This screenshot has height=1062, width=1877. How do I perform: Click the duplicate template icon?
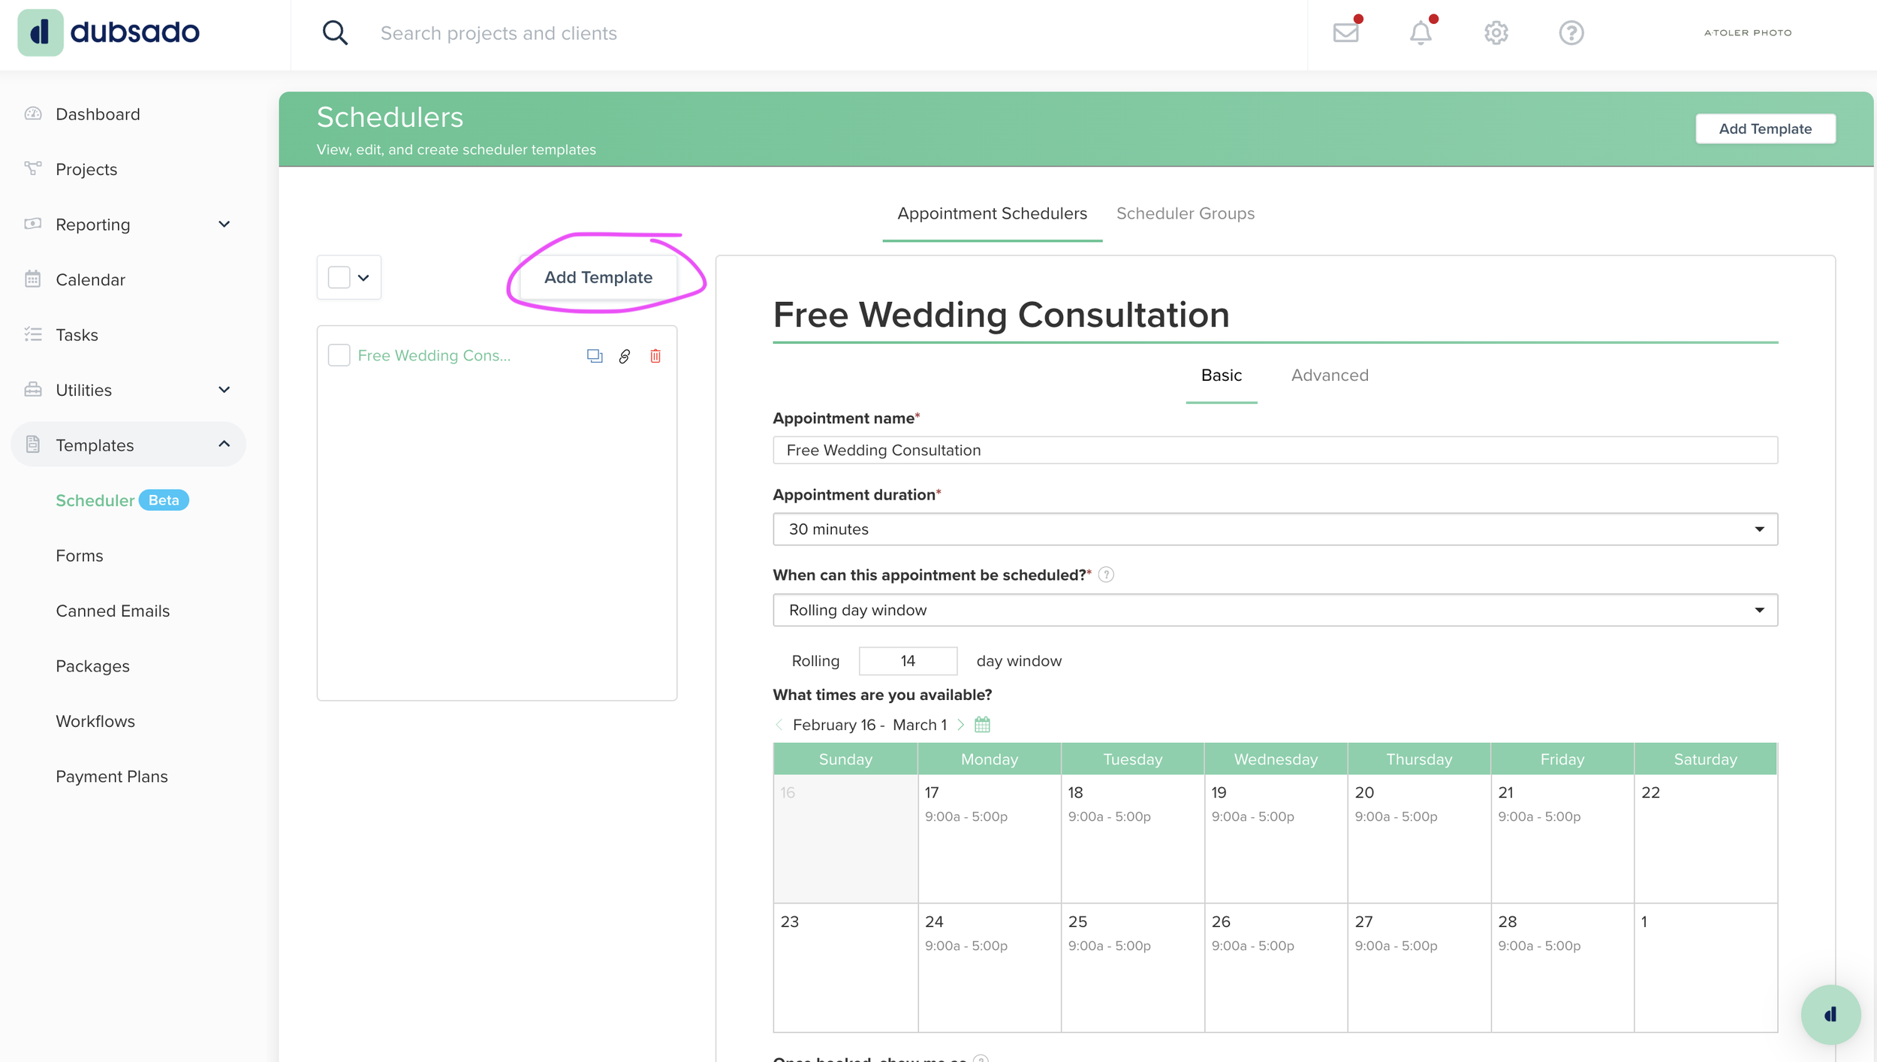[594, 356]
